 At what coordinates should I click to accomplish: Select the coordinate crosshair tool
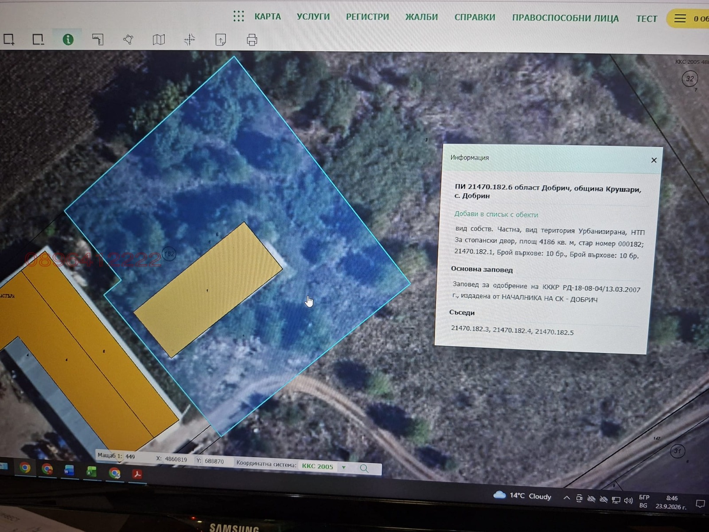pos(190,40)
